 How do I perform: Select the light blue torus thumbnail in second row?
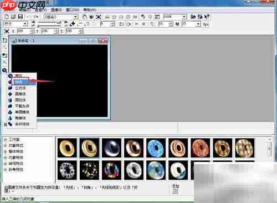(x=156, y=170)
